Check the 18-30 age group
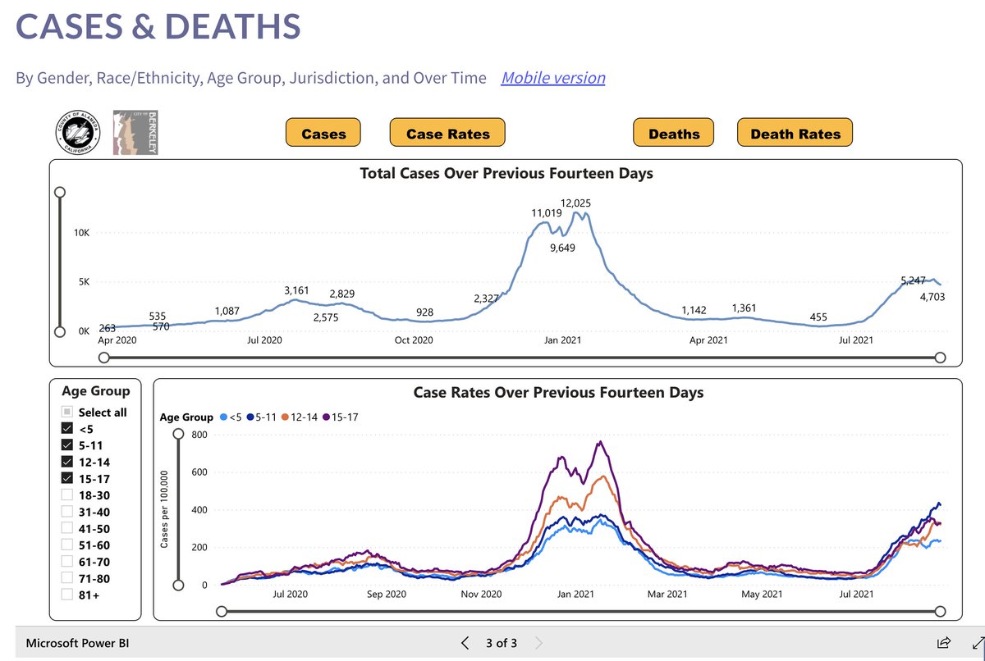This screenshot has height=661, width=985. point(66,495)
